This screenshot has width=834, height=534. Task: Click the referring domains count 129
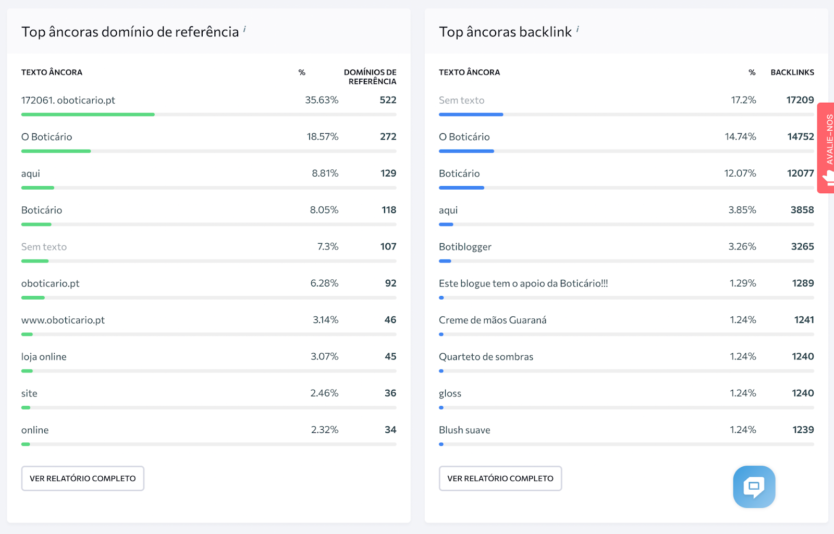tap(388, 173)
